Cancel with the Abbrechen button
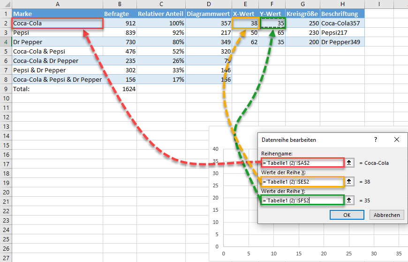408x262 pixels. pyautogui.click(x=387, y=215)
